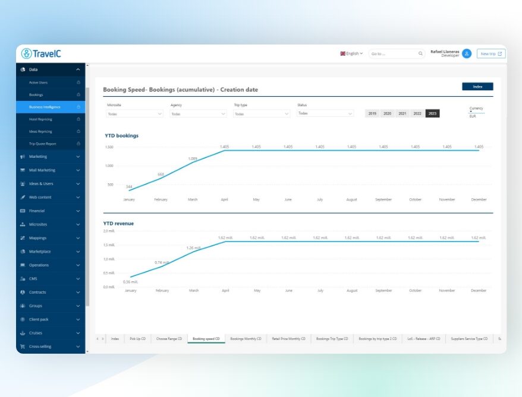Open the Status dropdown
The image size is (522, 397).
325,113
